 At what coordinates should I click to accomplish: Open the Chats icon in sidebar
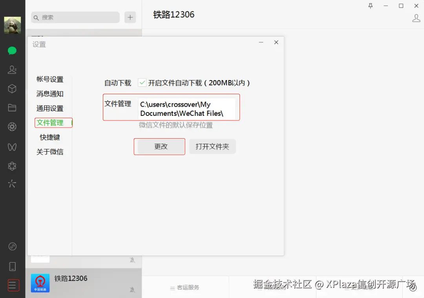point(12,51)
